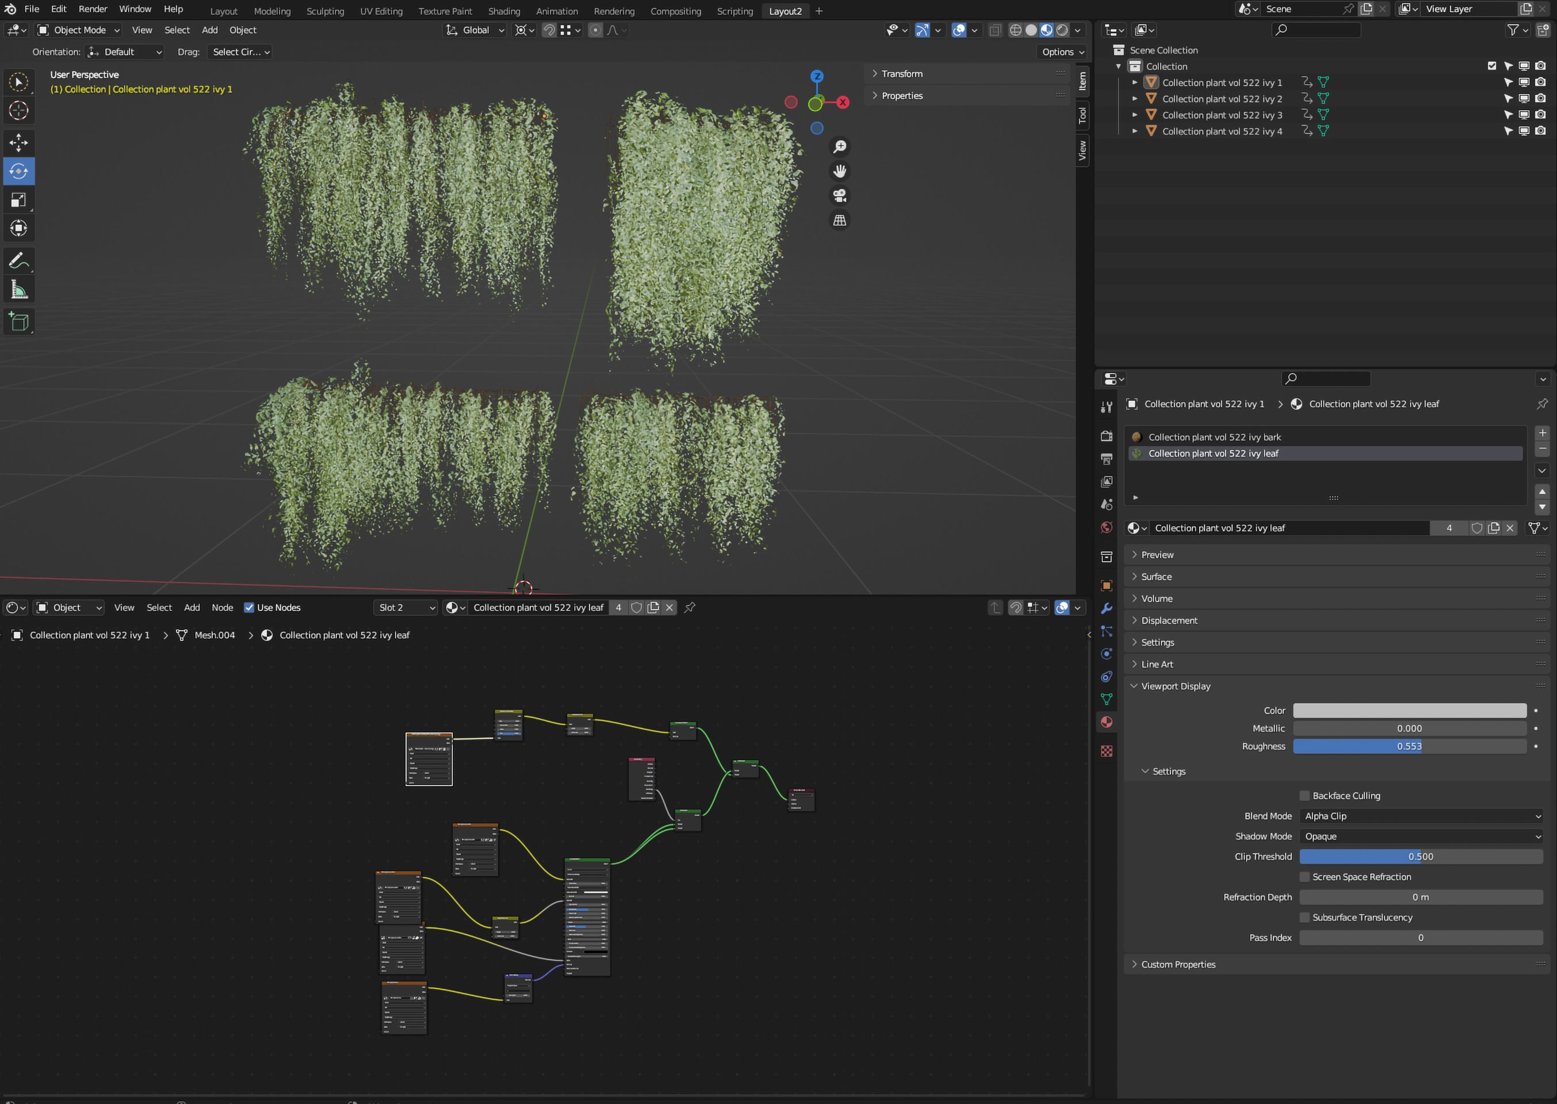Click the pan view hand icon

[840, 171]
